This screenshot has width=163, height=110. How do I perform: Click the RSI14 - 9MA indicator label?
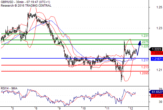click(x=9, y=88)
